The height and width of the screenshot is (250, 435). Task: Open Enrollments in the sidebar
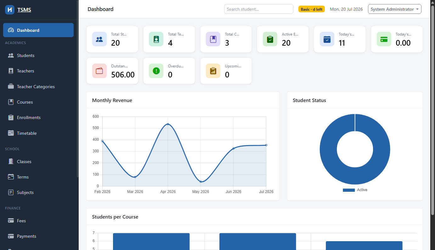click(x=38, y=117)
